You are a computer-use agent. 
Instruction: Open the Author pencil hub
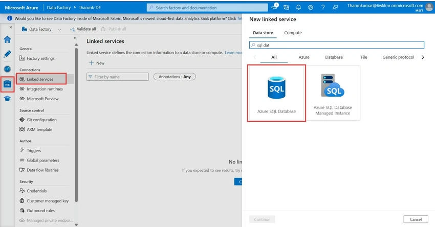click(x=8, y=54)
